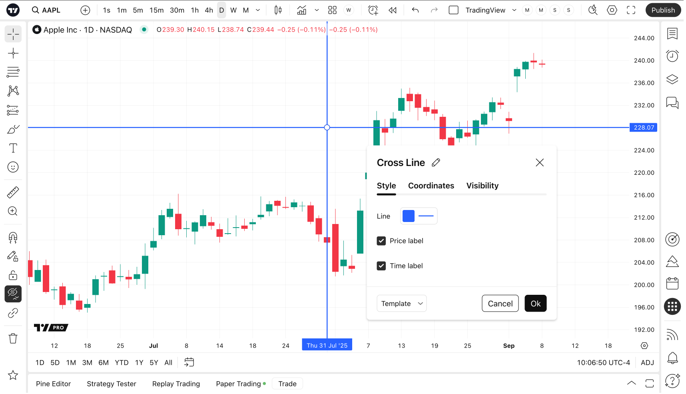Switch to the Coordinates tab
686x394 pixels.
pyautogui.click(x=432, y=186)
